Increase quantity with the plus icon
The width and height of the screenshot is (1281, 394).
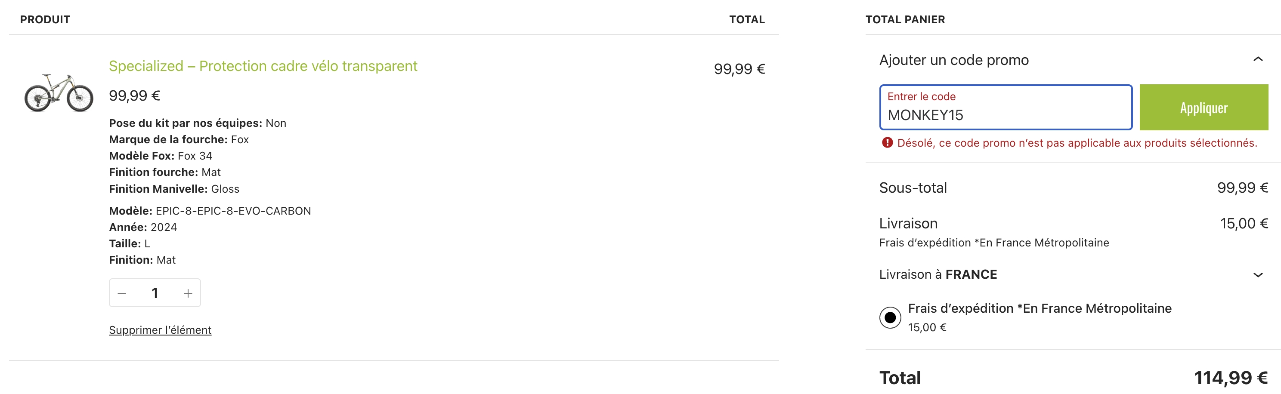(188, 293)
